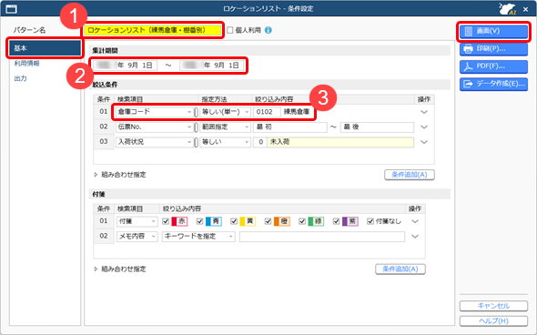Uncheck the 橙 sticky note checkbox
This screenshot has height=335, width=537.
point(268,221)
